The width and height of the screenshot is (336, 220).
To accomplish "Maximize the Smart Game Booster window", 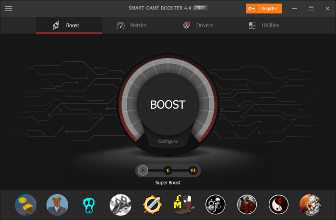I will pyautogui.click(x=311, y=9).
